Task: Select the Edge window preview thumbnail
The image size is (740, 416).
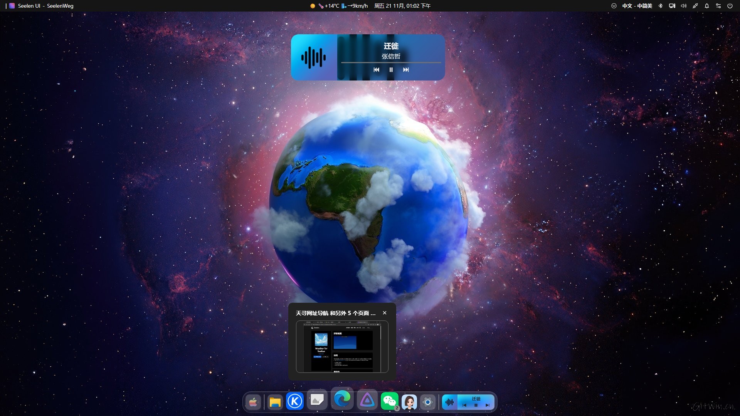Action: [342, 347]
